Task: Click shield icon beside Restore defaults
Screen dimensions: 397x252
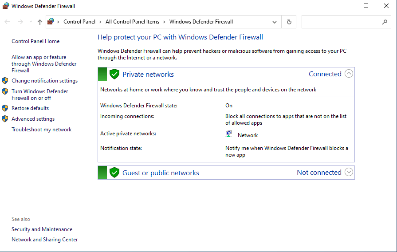Action: pyautogui.click(x=5, y=108)
